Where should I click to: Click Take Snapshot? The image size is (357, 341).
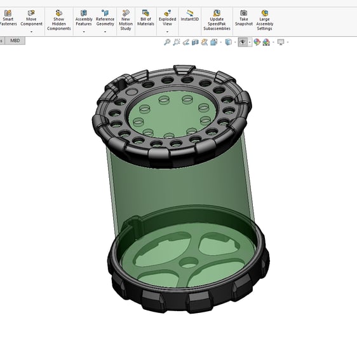click(244, 18)
